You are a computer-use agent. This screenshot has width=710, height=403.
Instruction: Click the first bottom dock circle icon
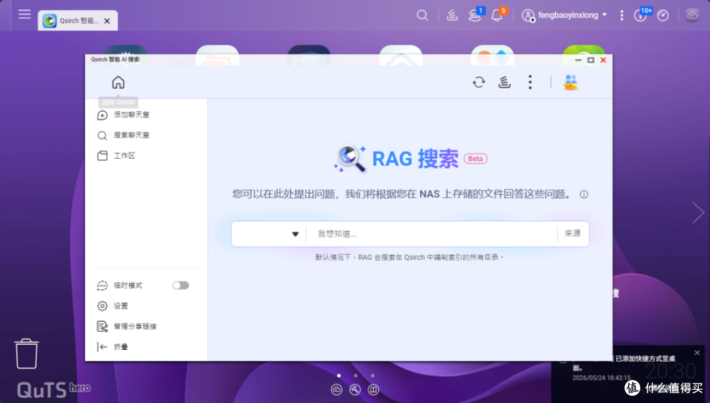337,389
